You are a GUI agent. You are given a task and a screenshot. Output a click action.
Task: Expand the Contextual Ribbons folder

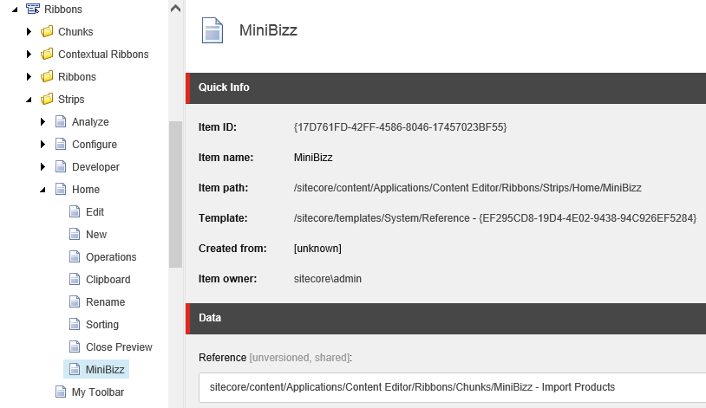tap(29, 54)
